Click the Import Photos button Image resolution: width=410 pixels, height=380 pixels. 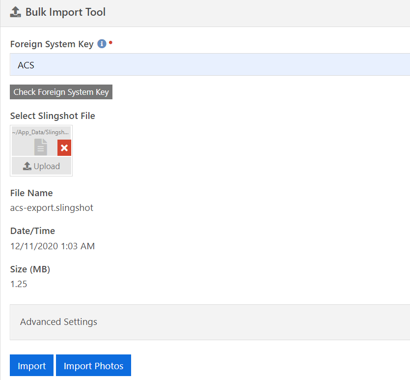pos(93,365)
